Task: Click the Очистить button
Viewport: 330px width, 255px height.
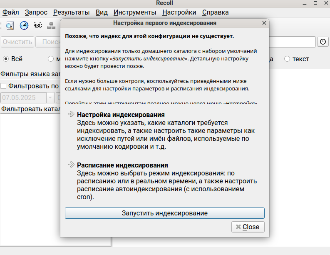Action: click(x=17, y=42)
